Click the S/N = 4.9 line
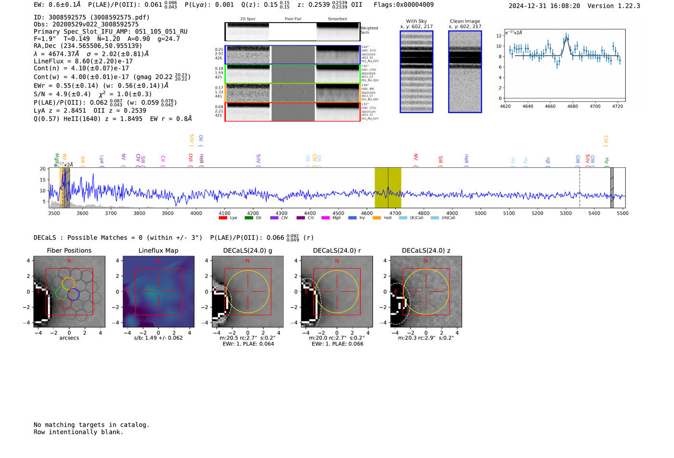This screenshot has height=458, width=674. 92,94
